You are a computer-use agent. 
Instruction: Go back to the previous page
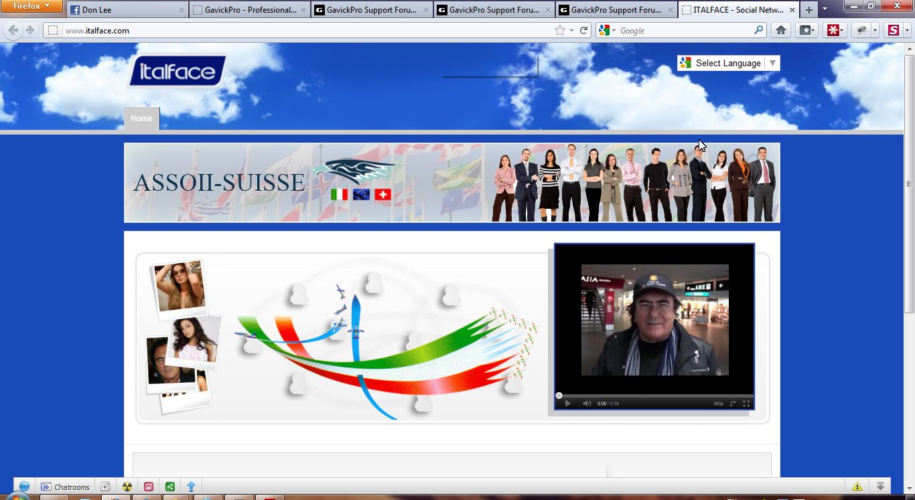[13, 30]
